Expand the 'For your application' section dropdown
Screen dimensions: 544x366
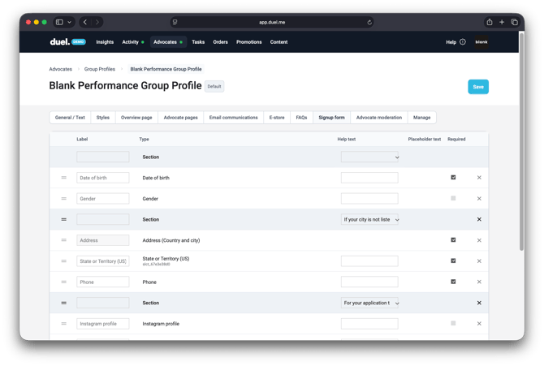click(x=370, y=303)
